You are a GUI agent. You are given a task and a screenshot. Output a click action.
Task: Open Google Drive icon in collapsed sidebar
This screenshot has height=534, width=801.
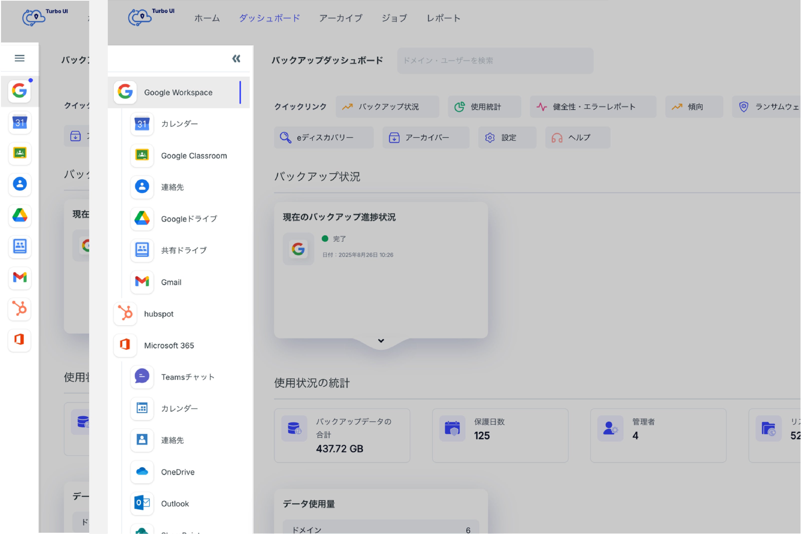click(20, 215)
